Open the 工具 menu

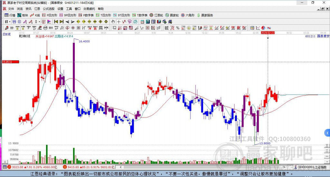click(x=69, y=9)
